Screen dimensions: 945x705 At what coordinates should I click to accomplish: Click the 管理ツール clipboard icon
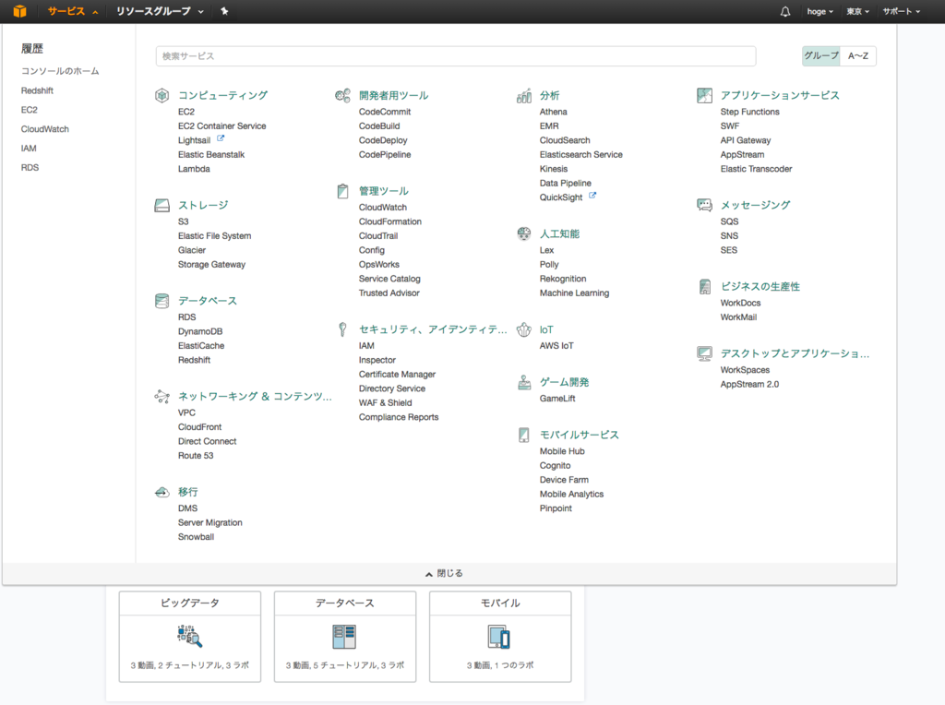[x=342, y=191]
